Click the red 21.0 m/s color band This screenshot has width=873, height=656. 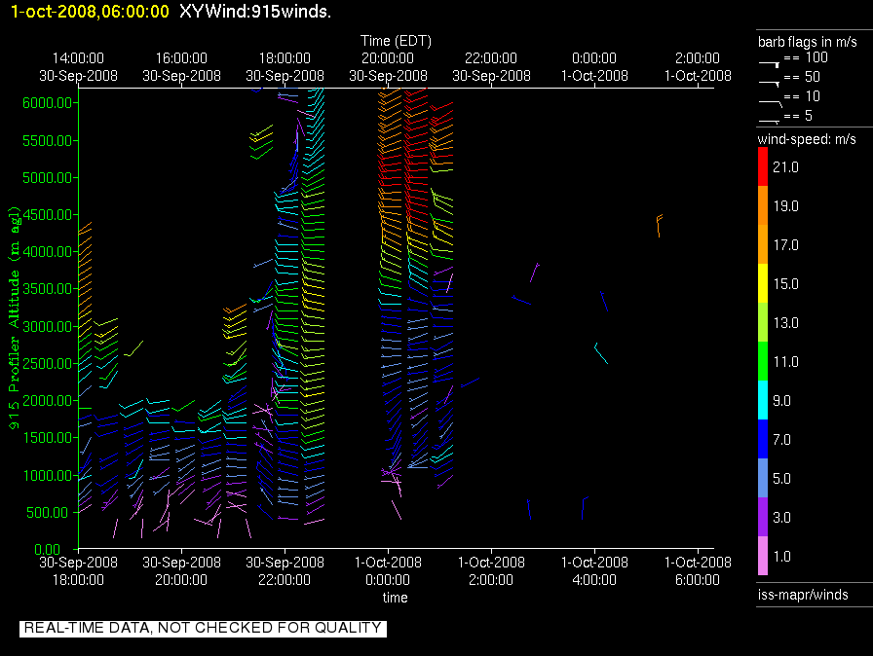coord(763,166)
